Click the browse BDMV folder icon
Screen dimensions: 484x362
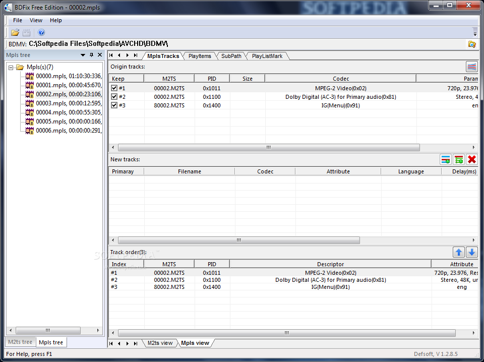coord(472,44)
